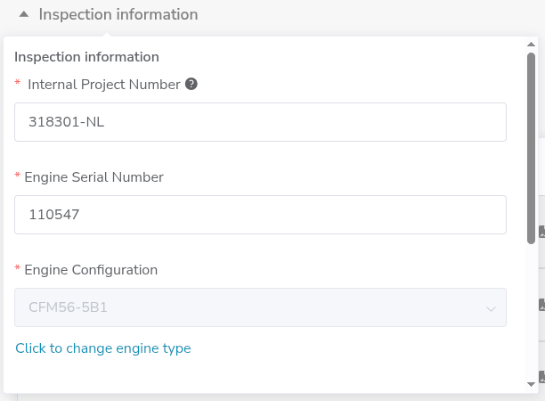Click the popup title 'Inspection information'

87,57
